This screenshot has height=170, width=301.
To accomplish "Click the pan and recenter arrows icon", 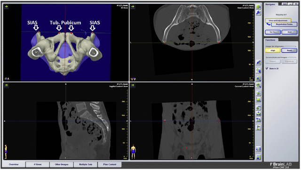I will (258, 71).
